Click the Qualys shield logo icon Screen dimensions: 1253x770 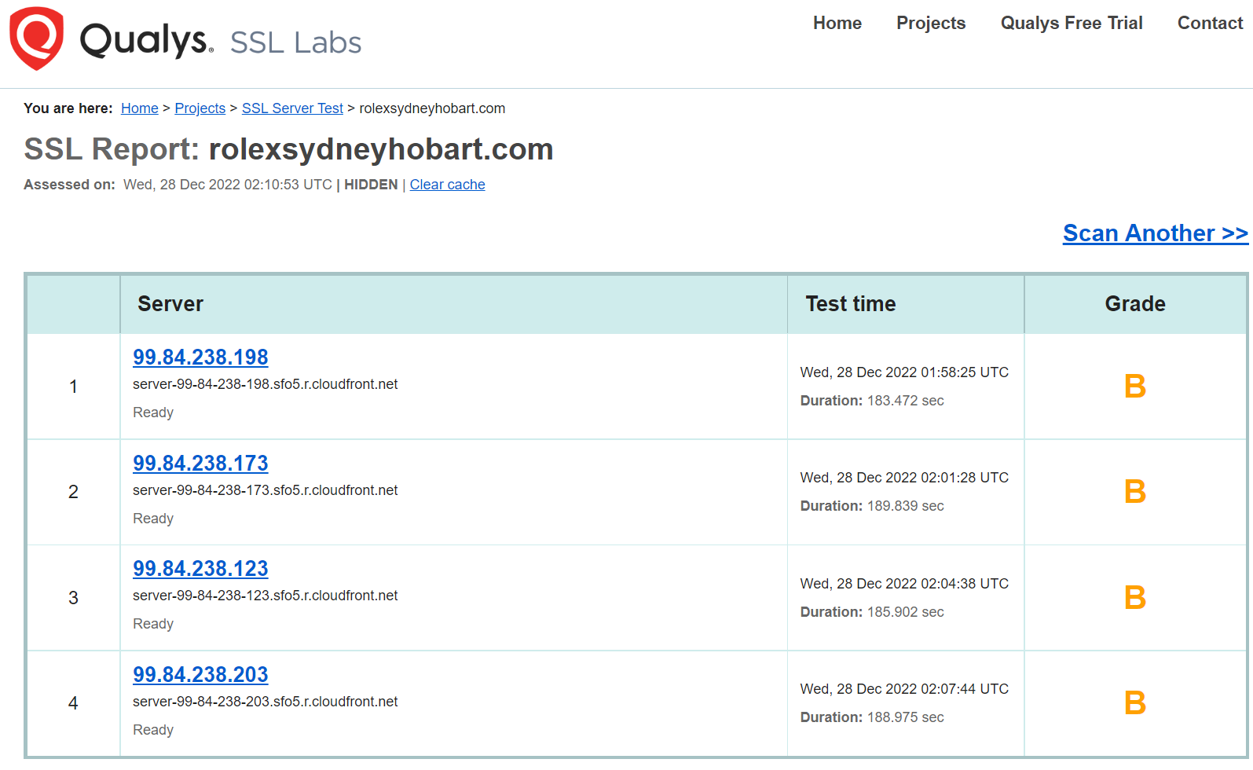36,38
